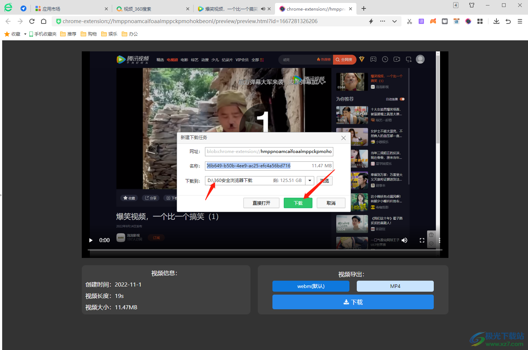Go to the browser home page
Viewport: 528px width, 350px height.
[44, 21]
